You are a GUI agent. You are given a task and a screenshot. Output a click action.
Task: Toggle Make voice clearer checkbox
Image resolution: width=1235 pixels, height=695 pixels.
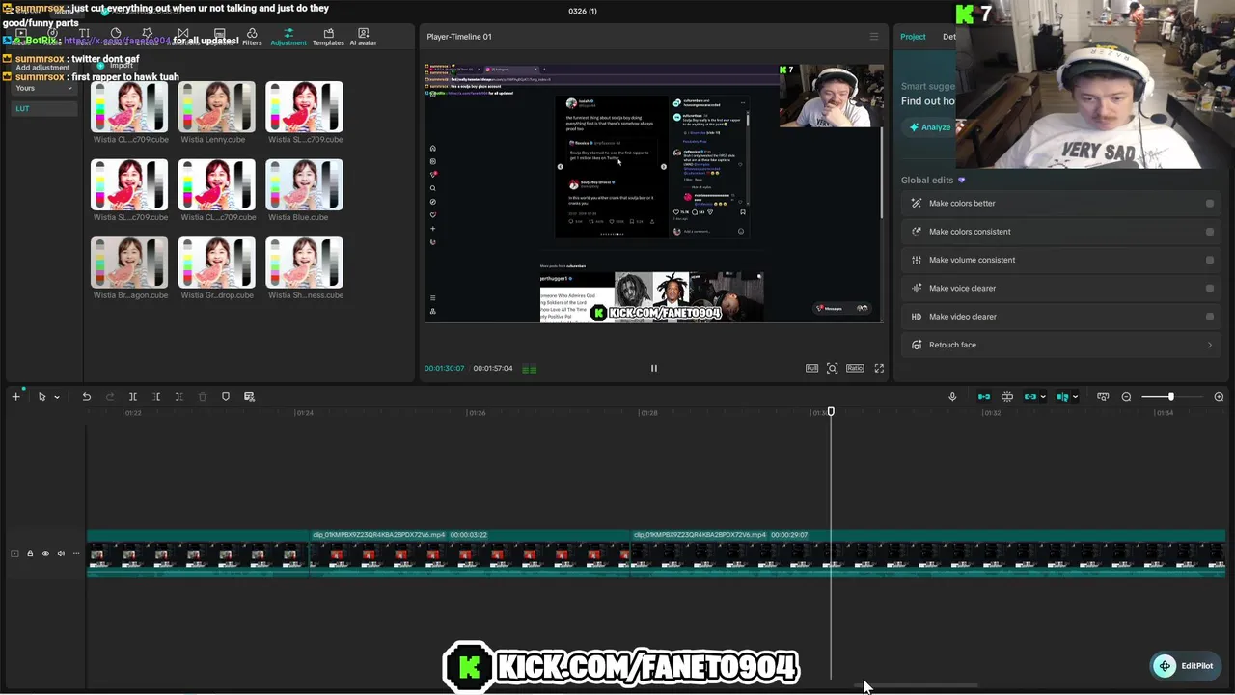[1209, 288]
